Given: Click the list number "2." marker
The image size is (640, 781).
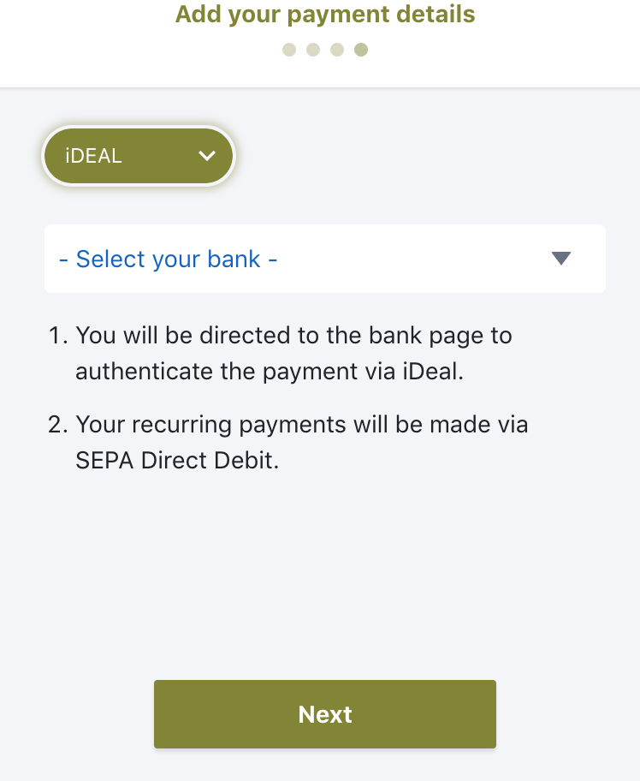Looking at the screenshot, I should [x=58, y=424].
